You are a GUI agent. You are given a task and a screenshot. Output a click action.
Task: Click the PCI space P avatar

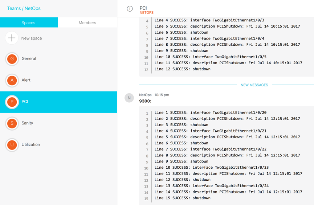pos(12,102)
